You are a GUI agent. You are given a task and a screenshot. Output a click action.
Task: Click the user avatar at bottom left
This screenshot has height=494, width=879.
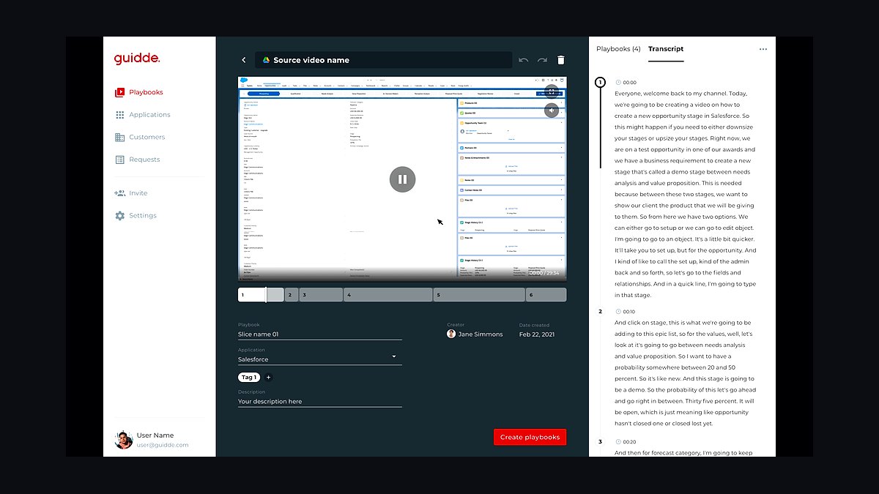pyautogui.click(x=124, y=440)
